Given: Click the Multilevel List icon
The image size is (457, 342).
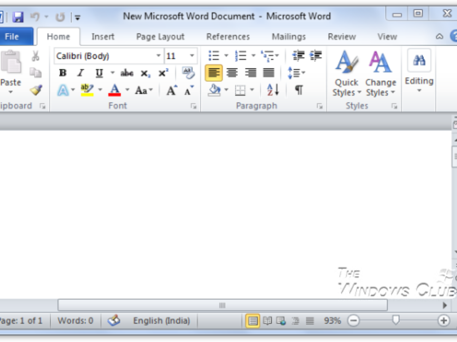Looking at the screenshot, I should point(267,55).
